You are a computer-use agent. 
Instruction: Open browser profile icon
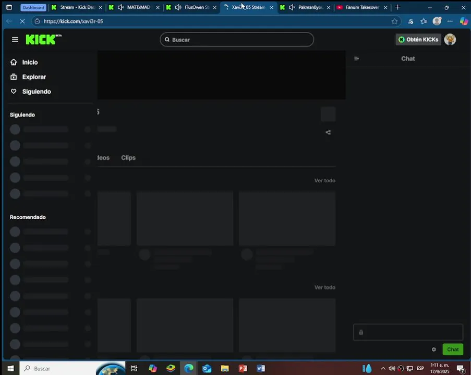click(437, 21)
